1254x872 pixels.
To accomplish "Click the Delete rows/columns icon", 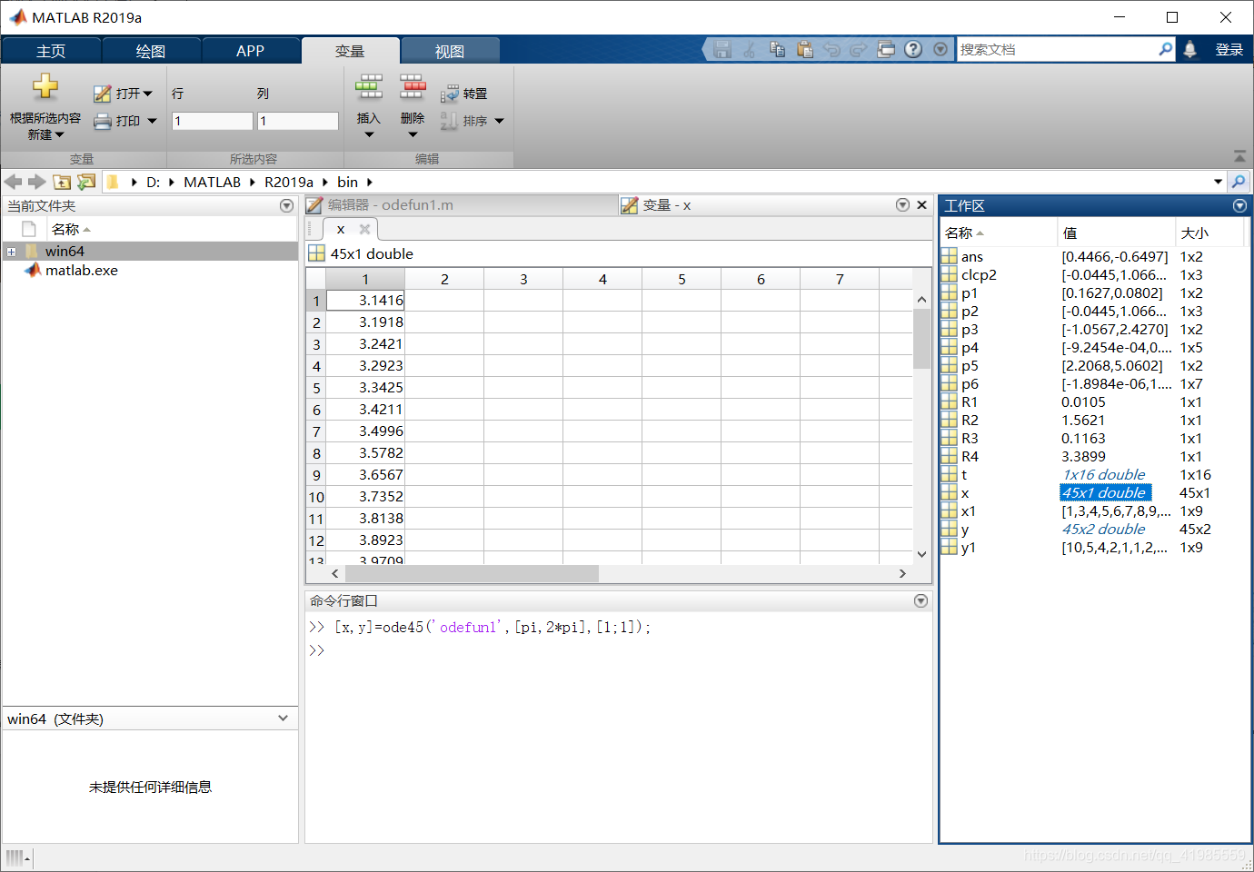I will coord(413,87).
